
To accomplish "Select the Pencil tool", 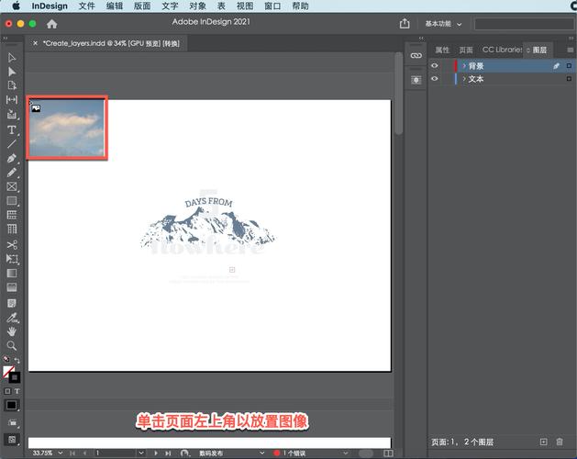I will 12,173.
